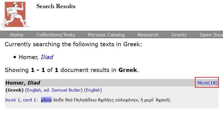Click the Currently searching the following texts line

[73, 44]
